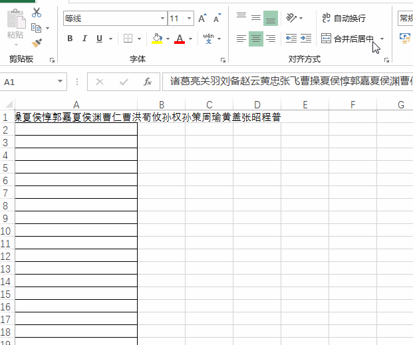The width and height of the screenshot is (413, 345).
Task: Click cell A1 containing the names
Action: (76, 117)
